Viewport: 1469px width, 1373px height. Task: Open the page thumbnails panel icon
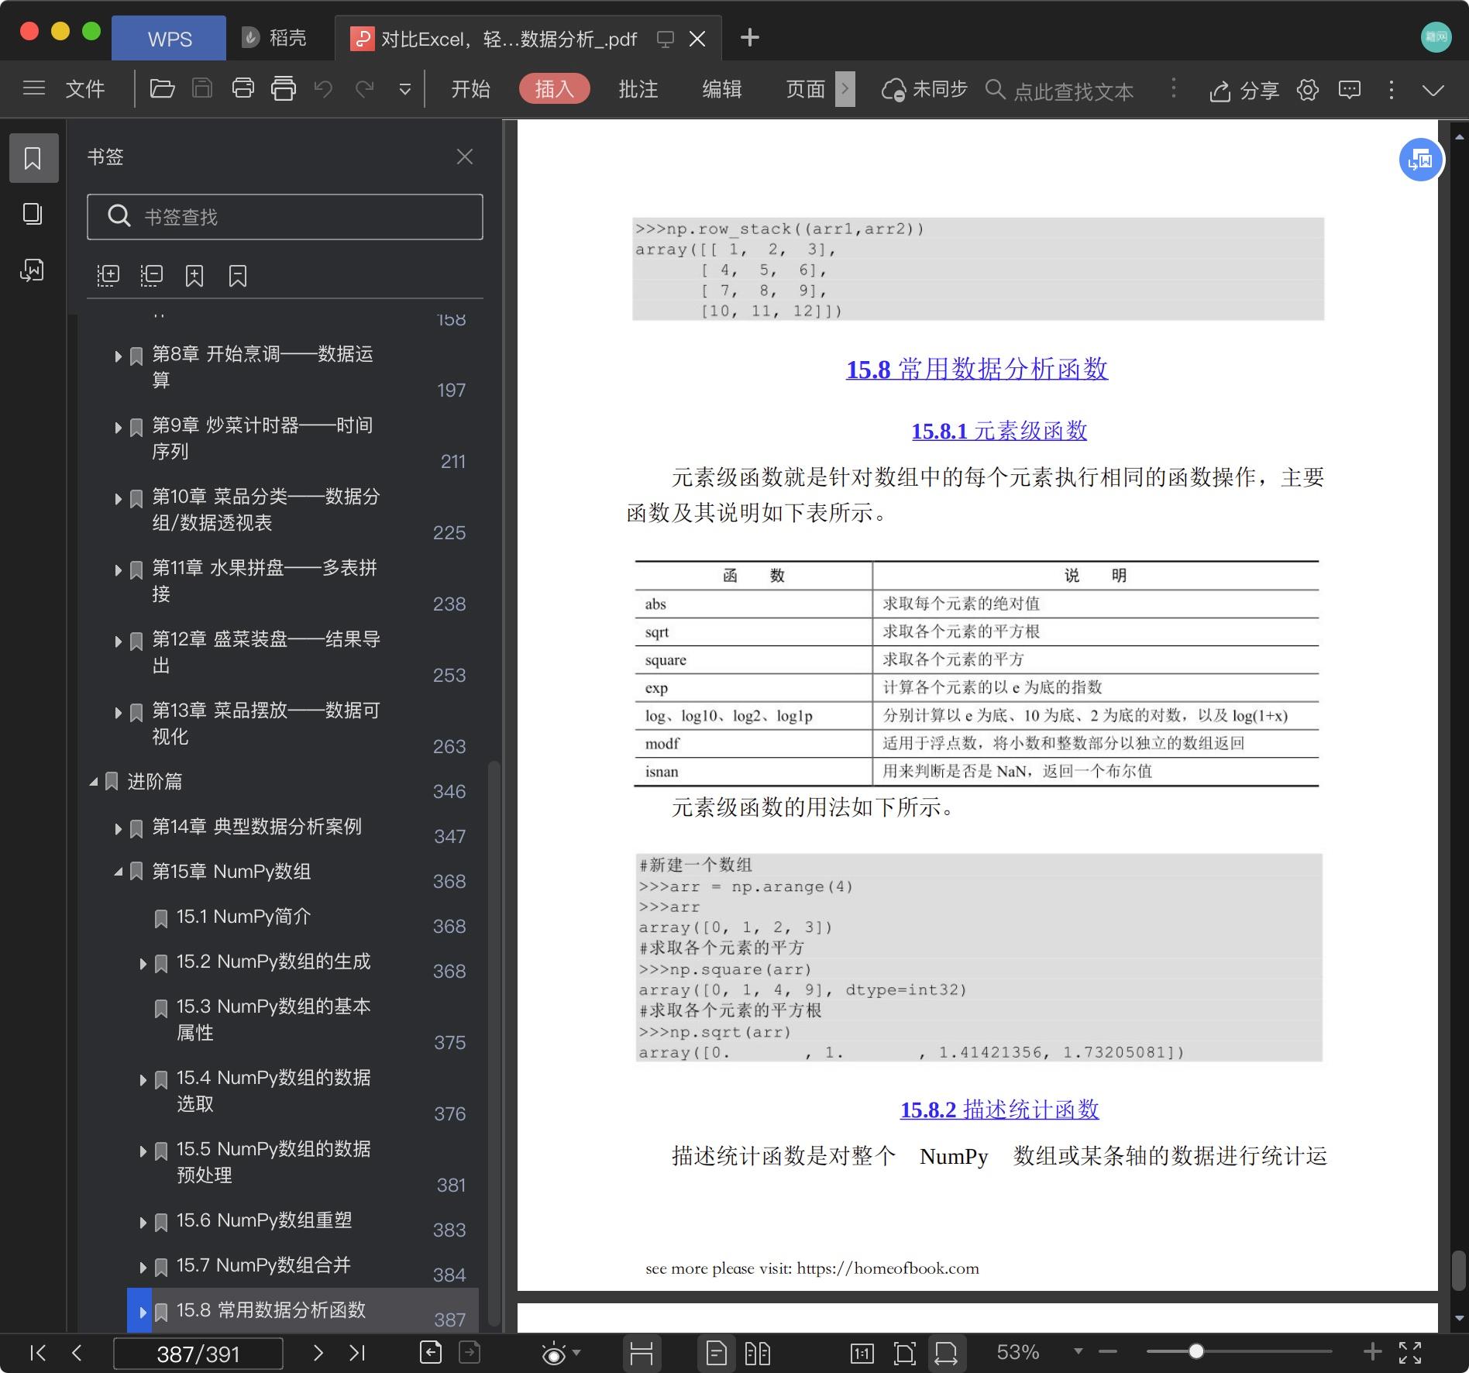(33, 214)
